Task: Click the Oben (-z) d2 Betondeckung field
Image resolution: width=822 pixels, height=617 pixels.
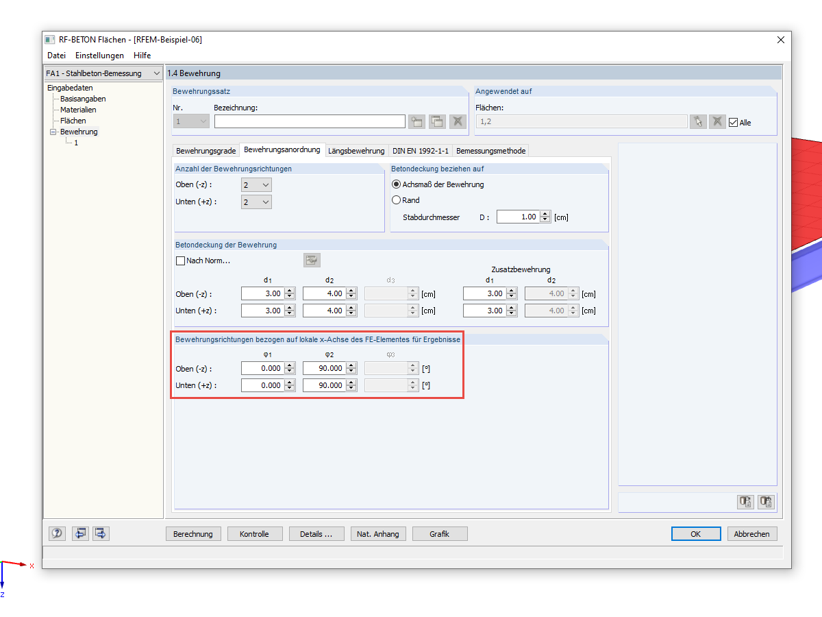Action: coord(324,293)
